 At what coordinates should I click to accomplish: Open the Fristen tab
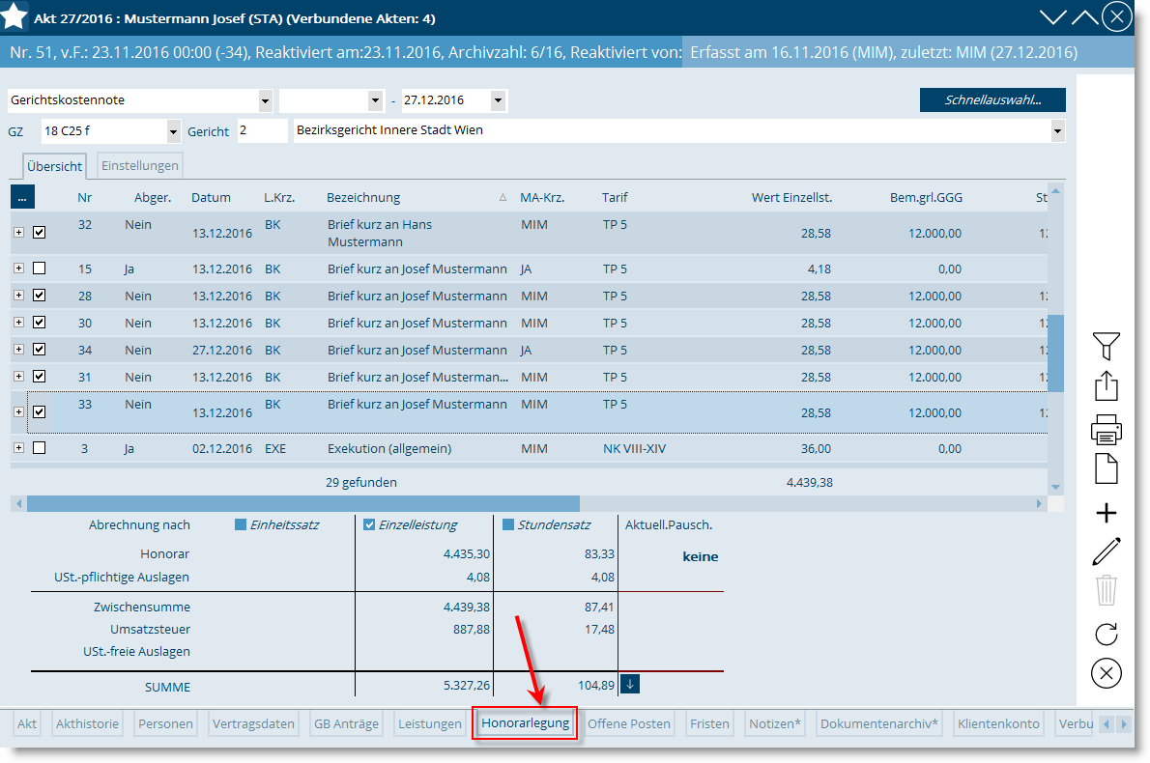click(709, 723)
